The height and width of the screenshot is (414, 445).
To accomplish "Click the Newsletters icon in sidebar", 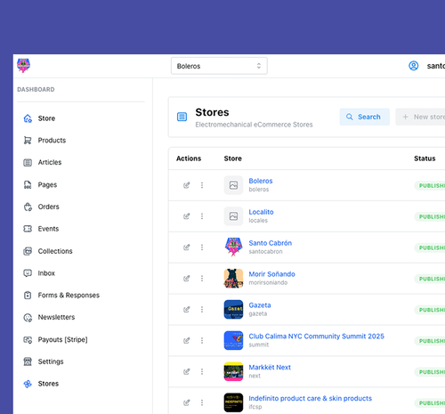I will pos(28,318).
